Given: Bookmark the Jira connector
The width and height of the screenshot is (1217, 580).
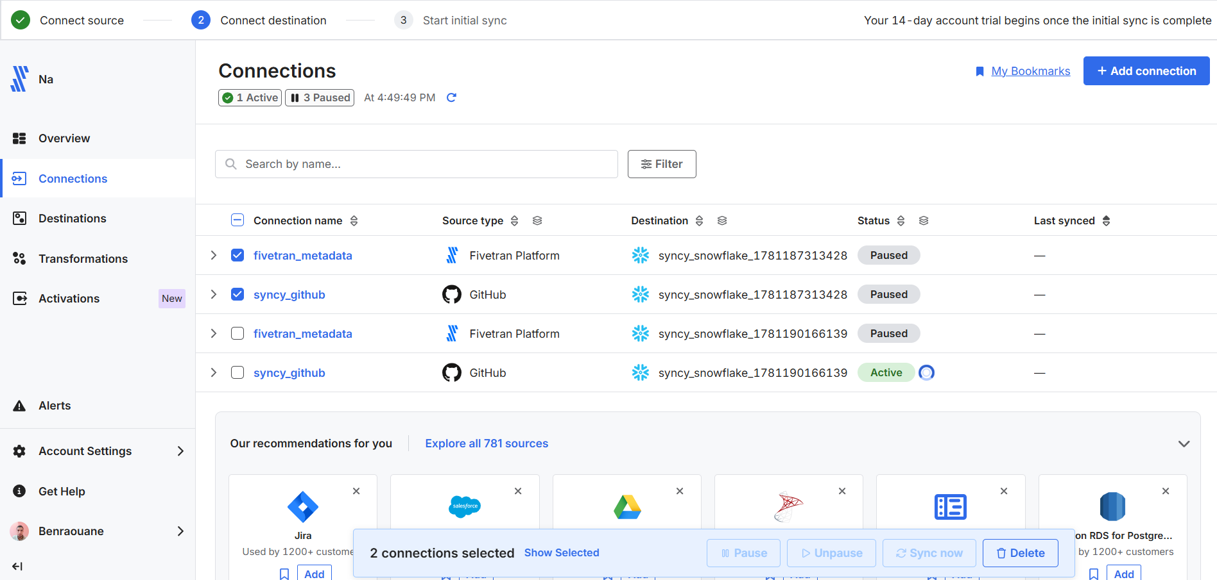Looking at the screenshot, I should (x=284, y=574).
